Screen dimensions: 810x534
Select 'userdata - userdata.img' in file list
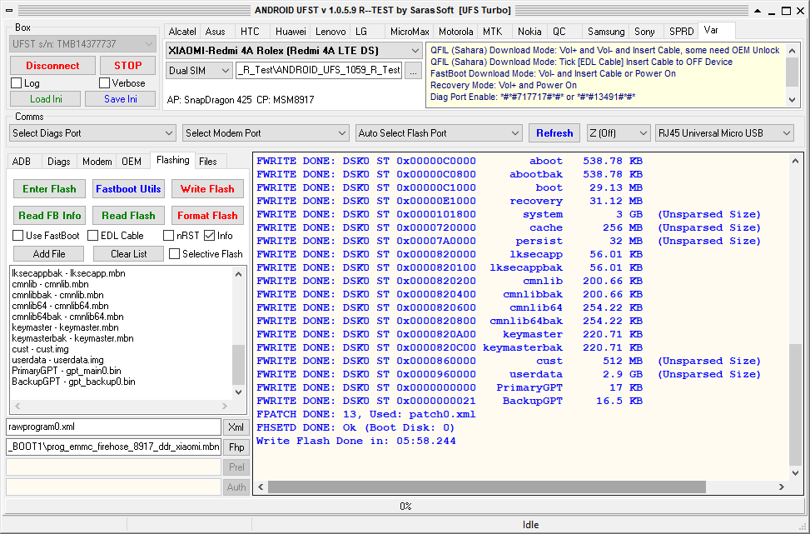[x=58, y=361]
